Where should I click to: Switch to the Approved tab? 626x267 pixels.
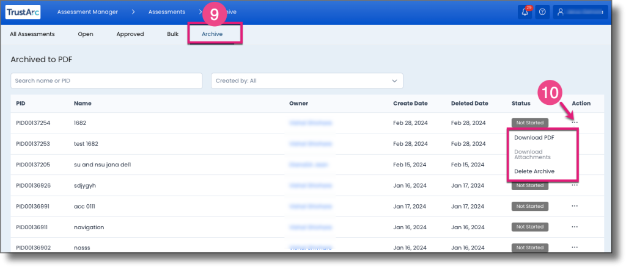pos(130,34)
